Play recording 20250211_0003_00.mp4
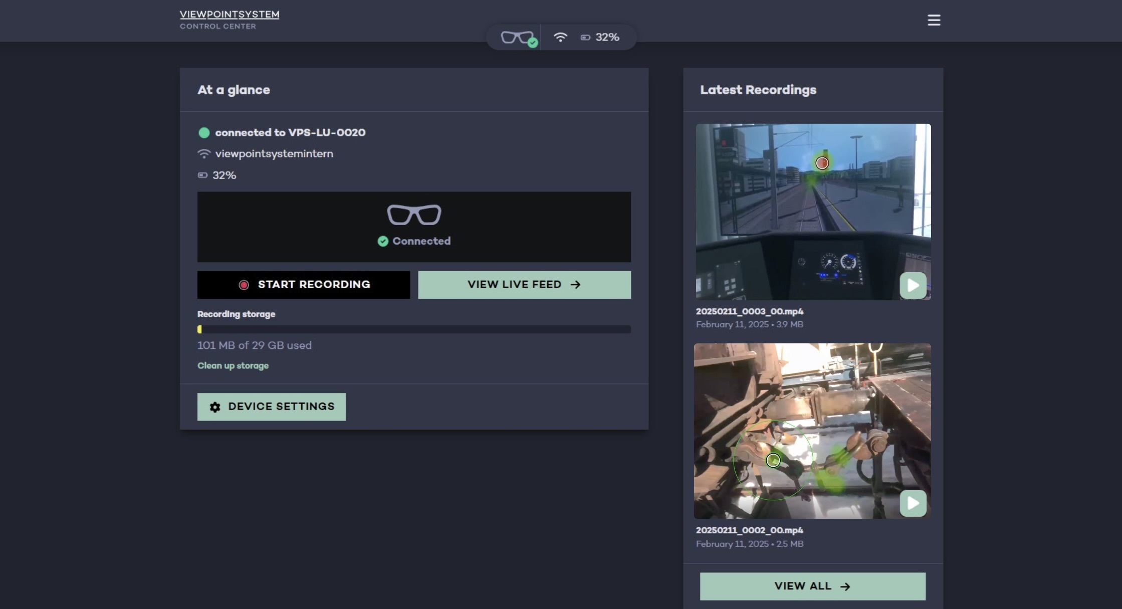The image size is (1122, 609). click(913, 285)
